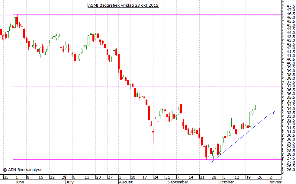296x184 pixels.
Task: Click date label 12 in October
Action: tap(237, 177)
